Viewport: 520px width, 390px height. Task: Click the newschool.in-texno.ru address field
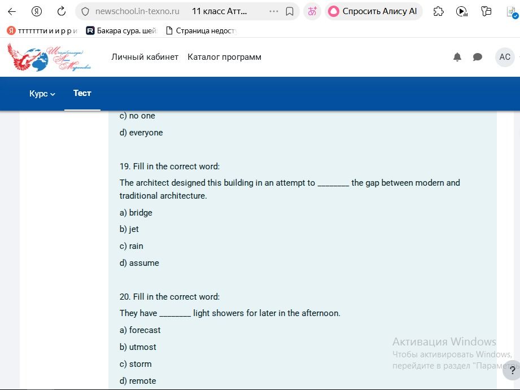(x=137, y=11)
